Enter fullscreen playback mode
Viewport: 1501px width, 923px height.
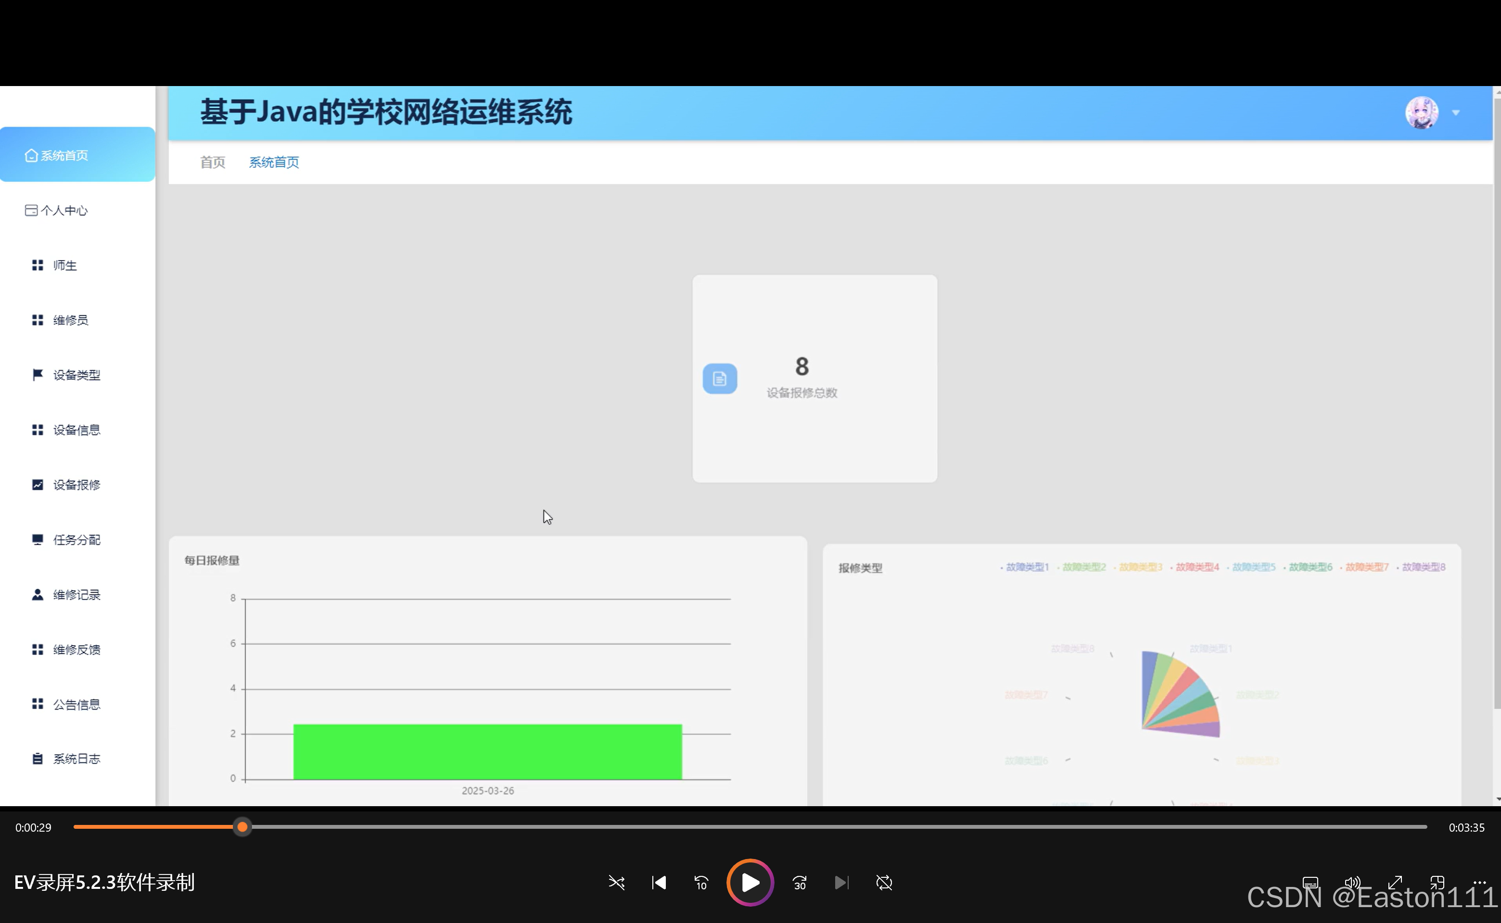1395,883
